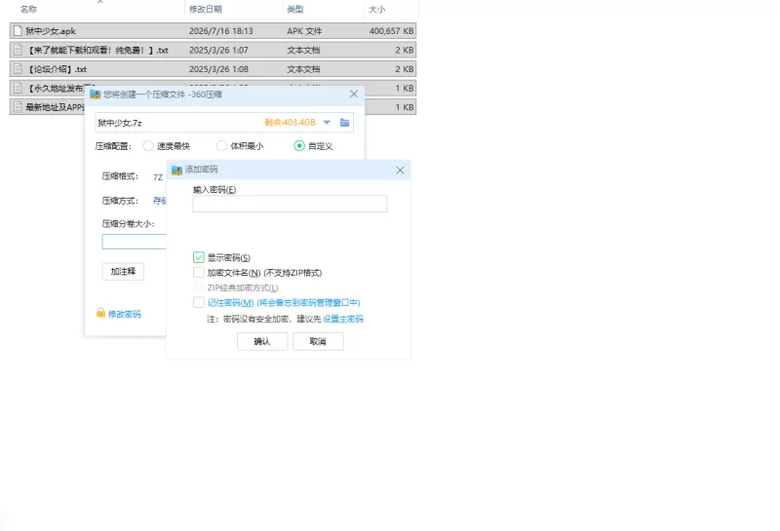Screen dimensions: 780x531
Task: Expand the archive path dropdown arrow
Action: (327, 123)
